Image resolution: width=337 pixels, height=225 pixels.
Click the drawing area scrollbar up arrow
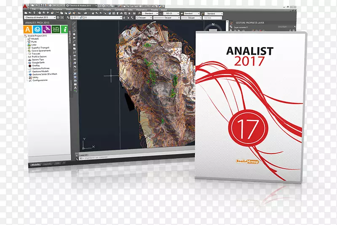[x=227, y=21]
